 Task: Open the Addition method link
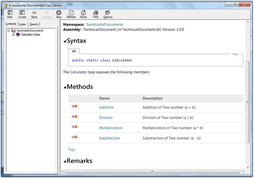point(106,107)
